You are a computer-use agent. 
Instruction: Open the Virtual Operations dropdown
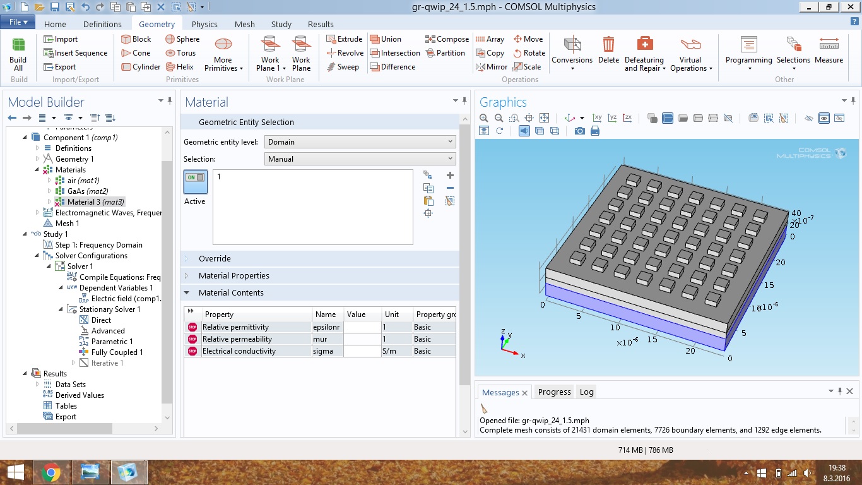click(691, 54)
